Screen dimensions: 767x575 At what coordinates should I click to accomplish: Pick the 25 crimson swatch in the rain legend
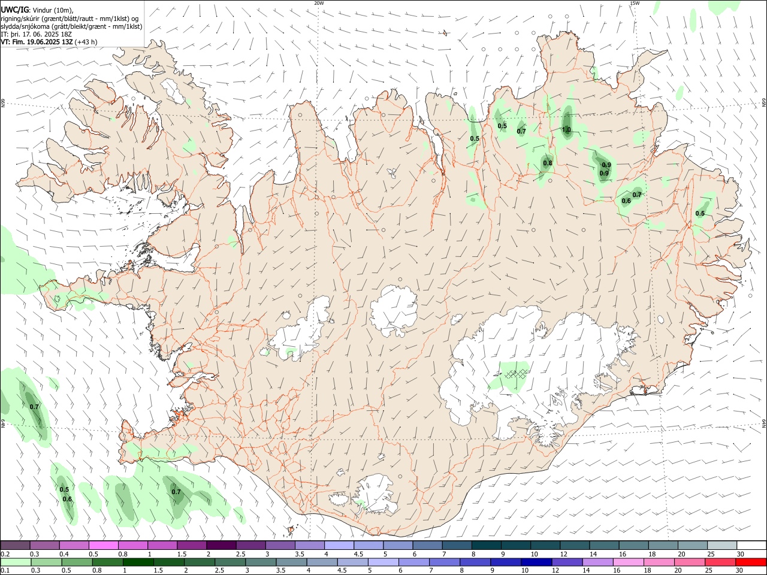[x=720, y=562]
